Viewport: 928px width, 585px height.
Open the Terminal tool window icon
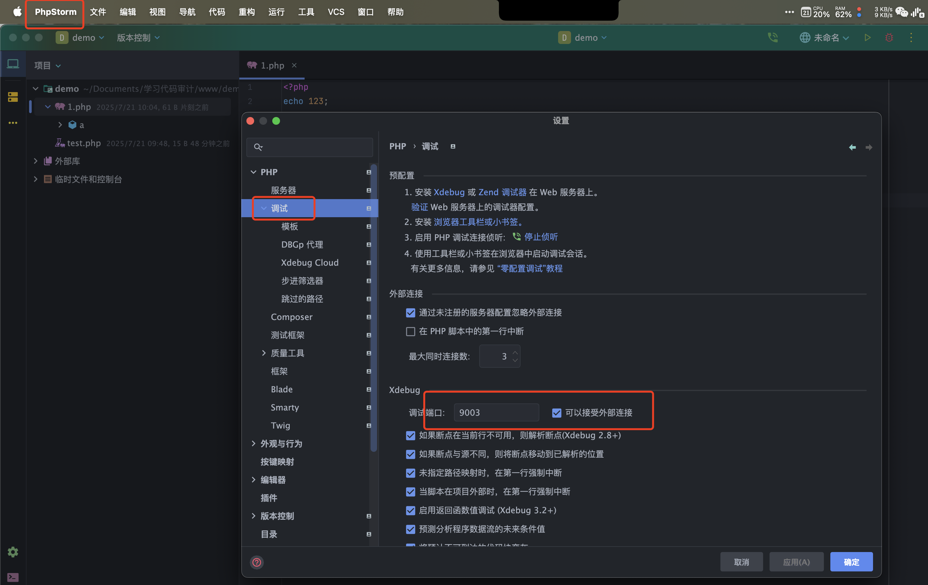[x=13, y=577]
